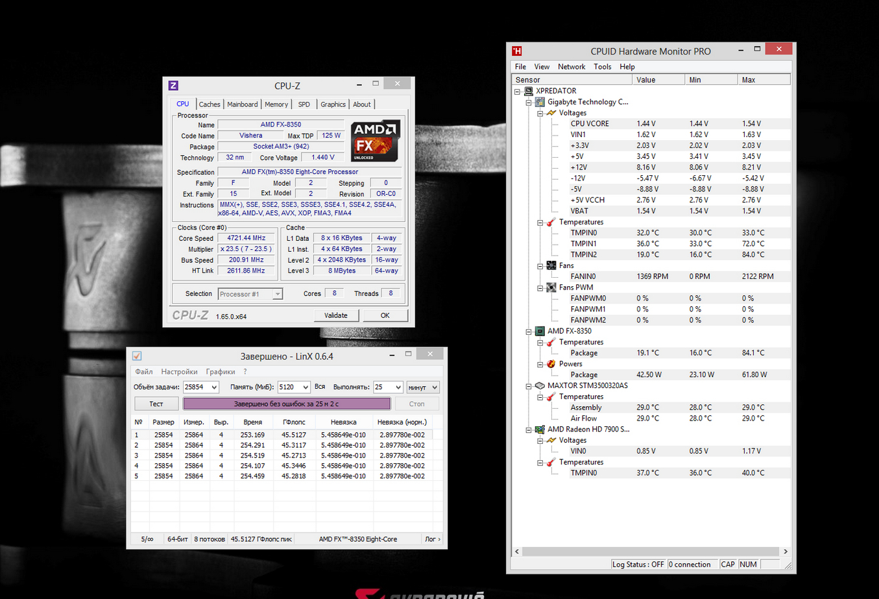Select the MAXTOR hard drive icon
Screen dimensions: 879x599
[540, 385]
